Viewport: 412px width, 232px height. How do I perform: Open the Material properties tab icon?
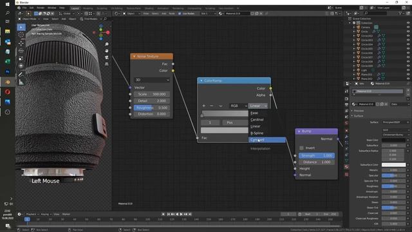tap(346, 167)
